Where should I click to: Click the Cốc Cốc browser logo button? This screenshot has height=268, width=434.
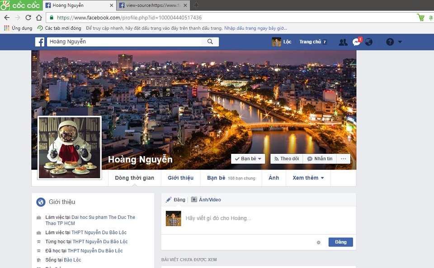[x=21, y=5]
